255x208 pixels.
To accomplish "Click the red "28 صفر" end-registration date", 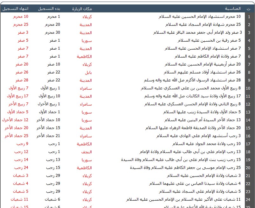I will 22,80.
